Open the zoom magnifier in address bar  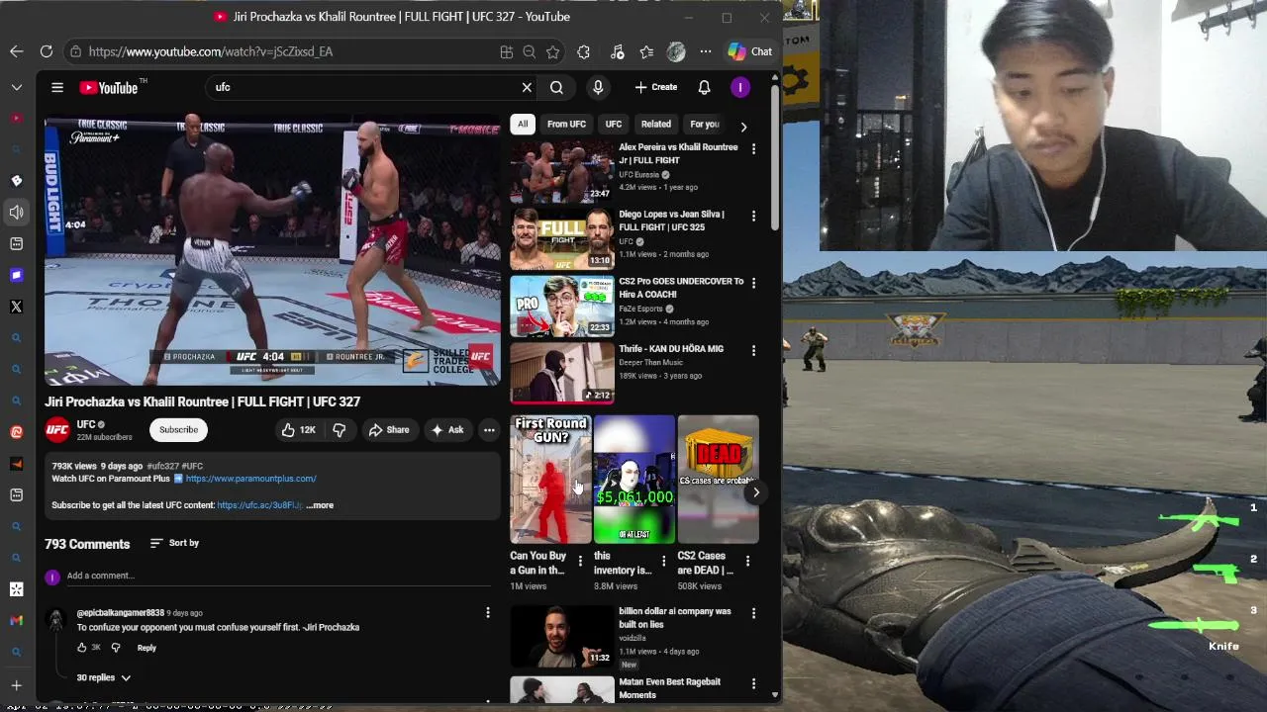(x=530, y=51)
